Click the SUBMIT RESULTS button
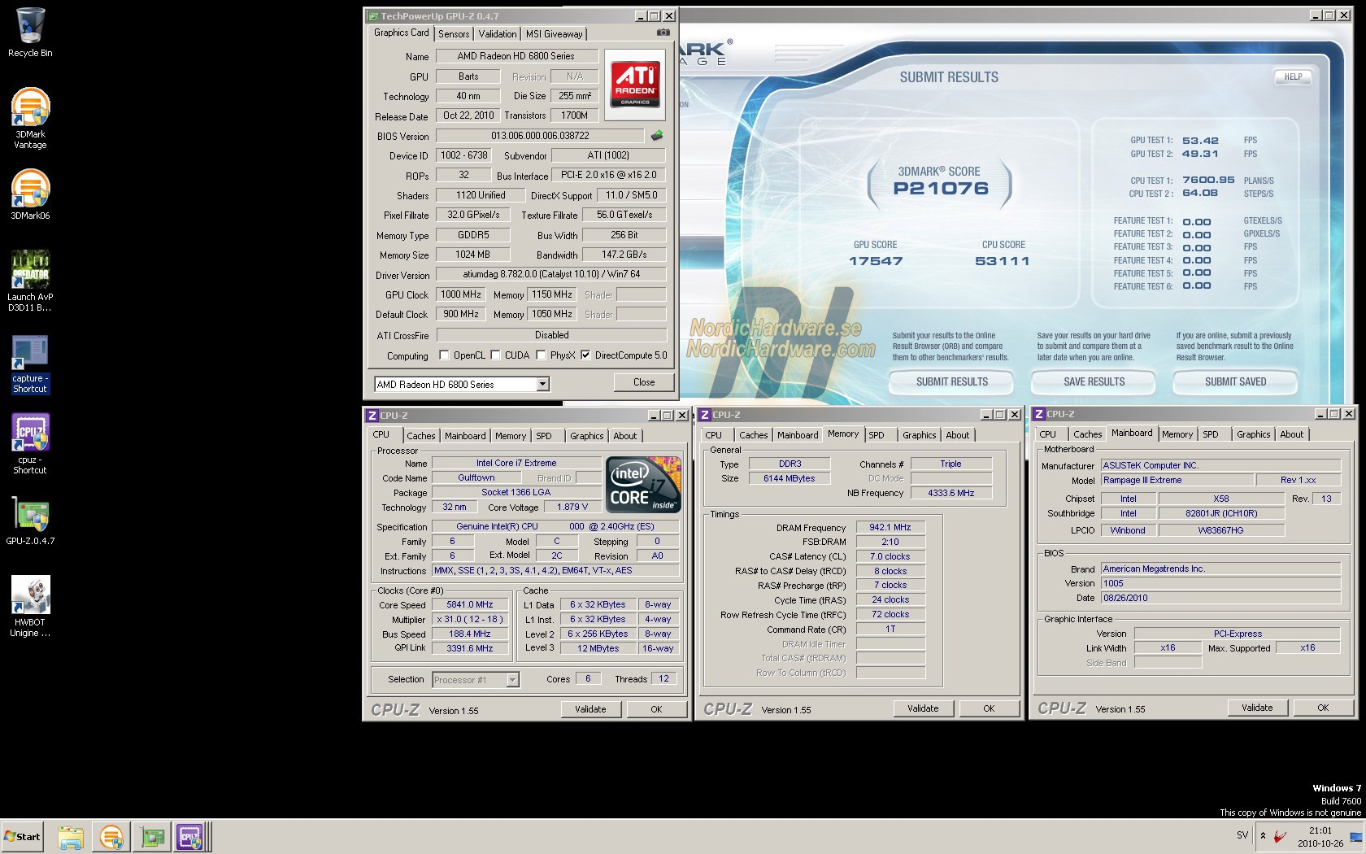Viewport: 1366px width, 854px height. click(x=951, y=381)
